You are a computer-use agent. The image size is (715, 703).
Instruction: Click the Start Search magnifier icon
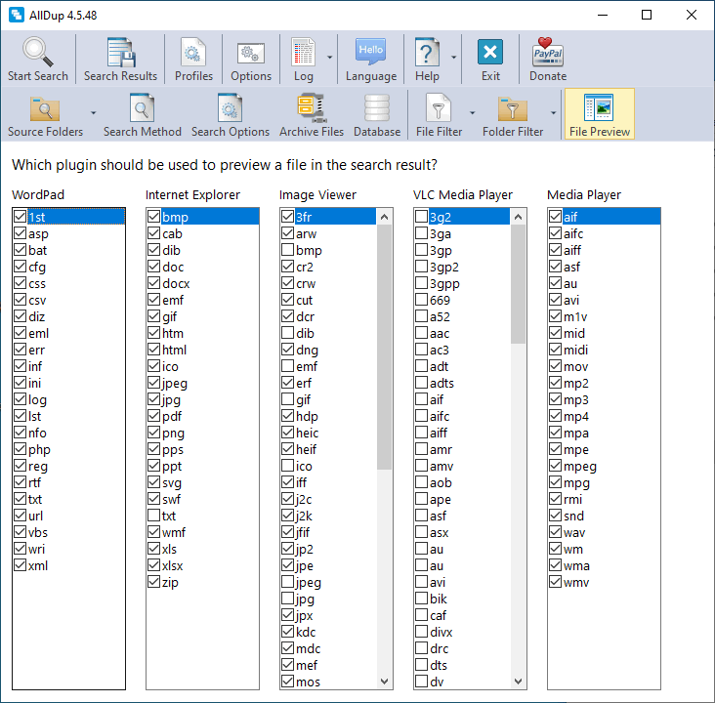point(38,54)
